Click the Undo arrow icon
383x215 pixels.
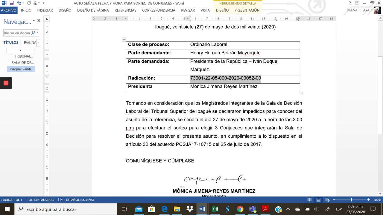click(19, 3)
